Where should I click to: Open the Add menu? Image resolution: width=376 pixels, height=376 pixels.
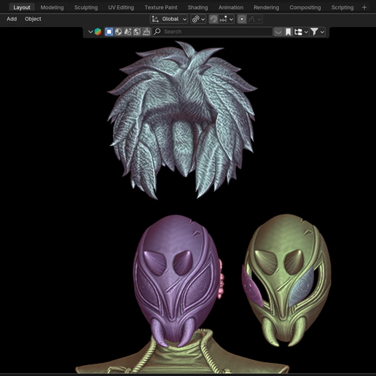click(x=12, y=19)
